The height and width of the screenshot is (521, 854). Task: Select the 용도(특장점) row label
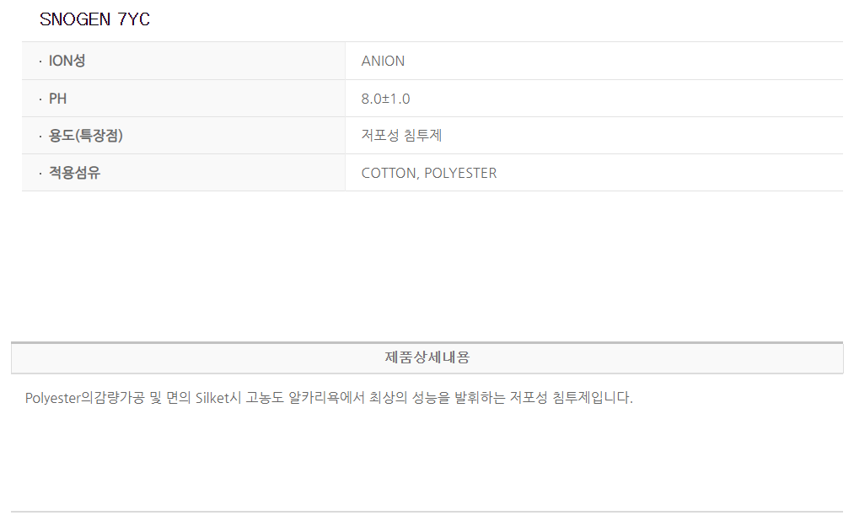pyautogui.click(x=86, y=136)
